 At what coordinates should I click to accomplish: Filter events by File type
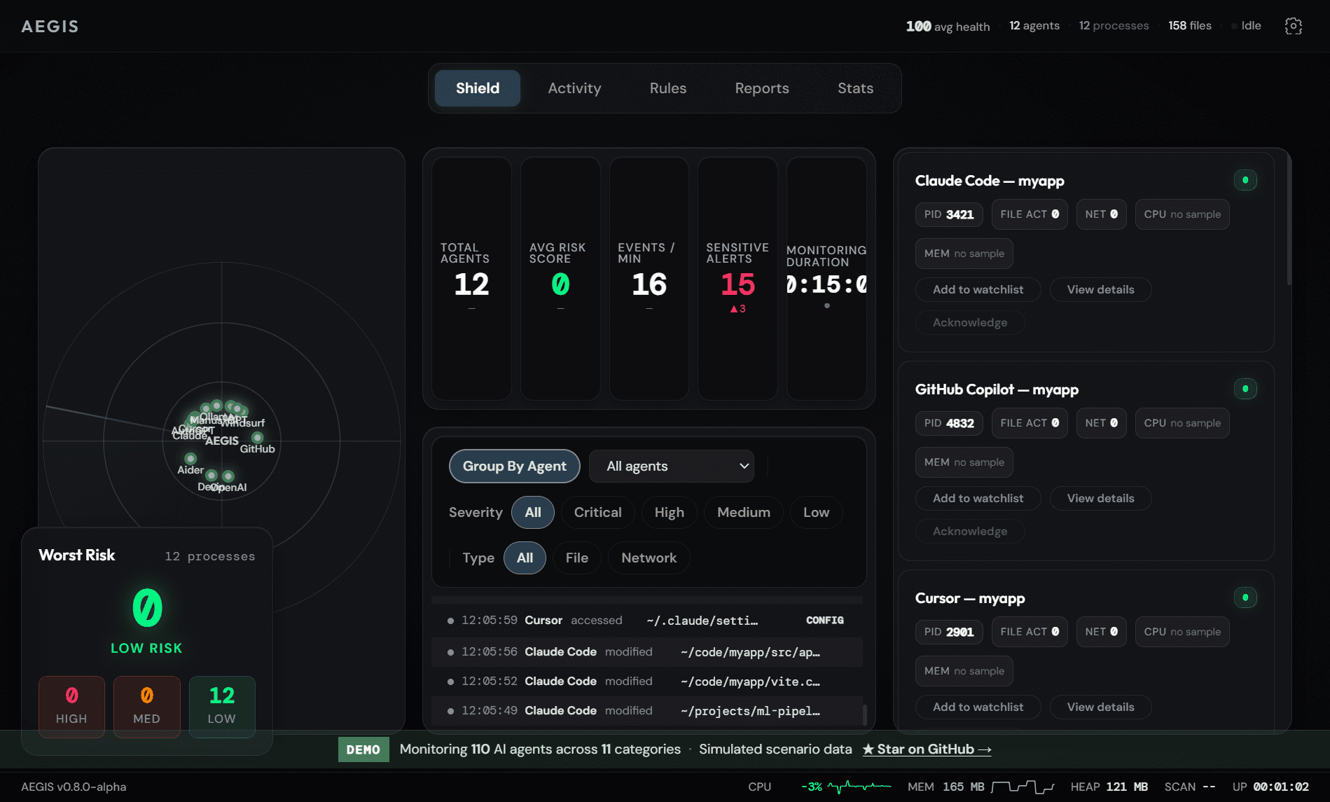[x=577, y=558]
